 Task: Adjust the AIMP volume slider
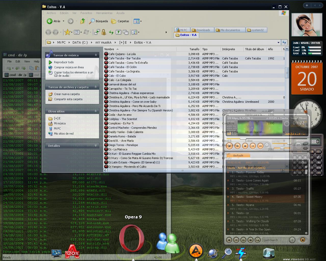click(x=282, y=143)
